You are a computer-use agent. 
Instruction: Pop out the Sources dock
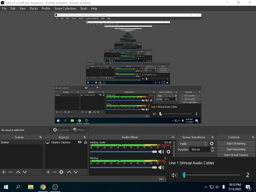point(85,137)
